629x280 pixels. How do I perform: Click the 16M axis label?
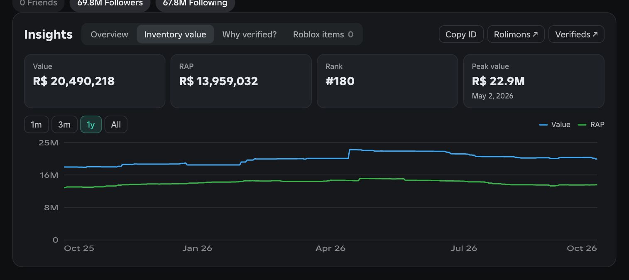point(49,175)
